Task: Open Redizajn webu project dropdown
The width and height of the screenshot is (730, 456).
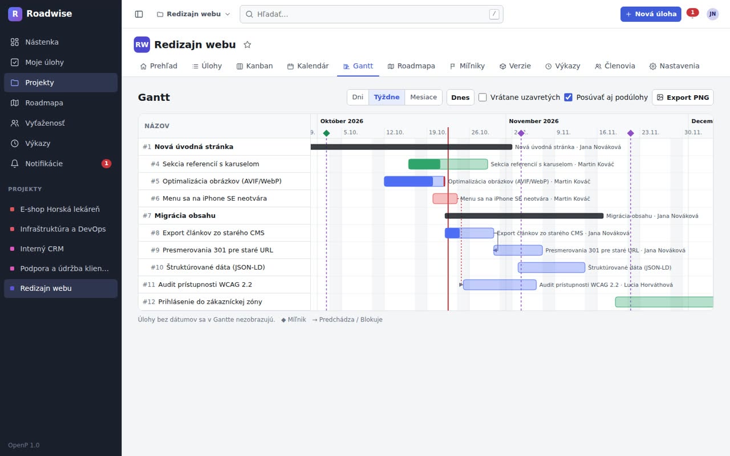Action: [193, 14]
